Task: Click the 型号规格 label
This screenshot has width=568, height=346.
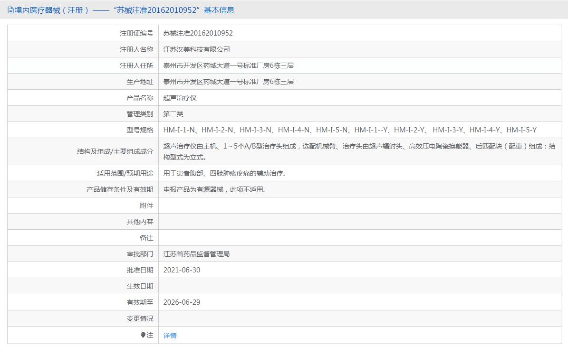Action: [140, 130]
